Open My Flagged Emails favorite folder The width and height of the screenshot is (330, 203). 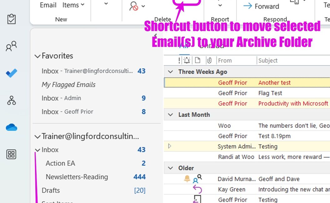tap(68, 85)
